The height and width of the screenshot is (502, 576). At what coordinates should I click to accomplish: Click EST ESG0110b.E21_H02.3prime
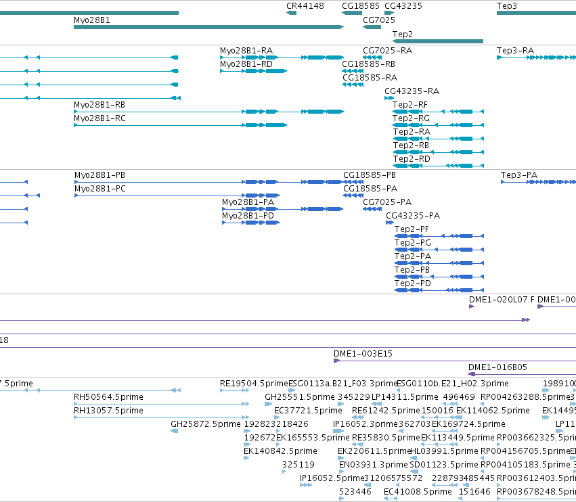(x=398, y=390)
